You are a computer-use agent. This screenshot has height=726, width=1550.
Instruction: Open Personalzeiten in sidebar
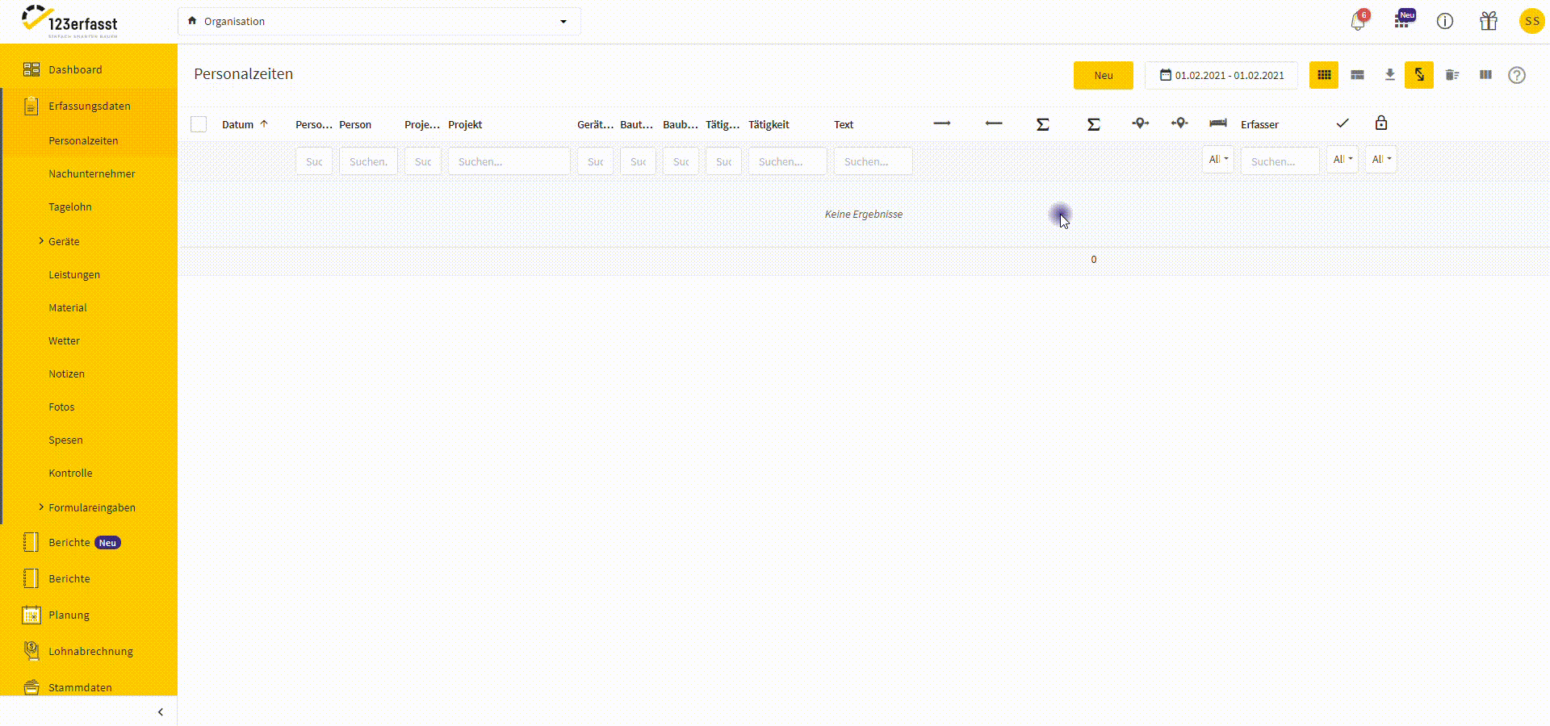tap(83, 140)
